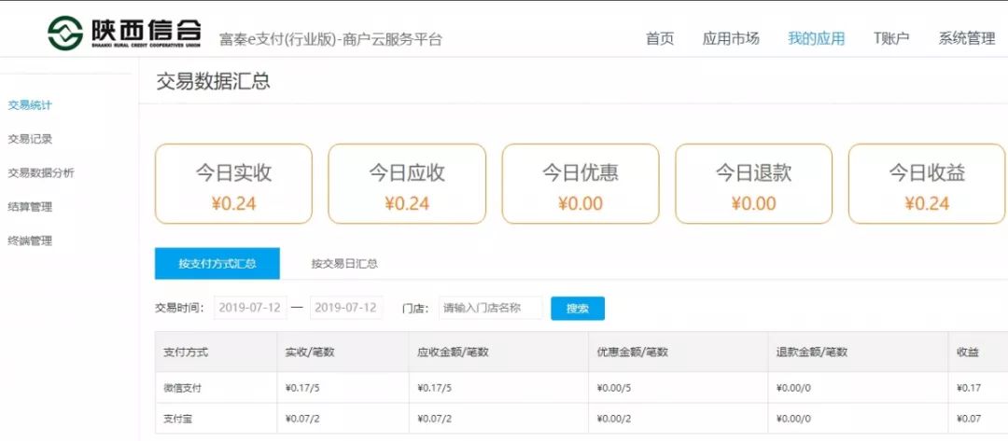Switch to the 按交易日汇总 tab
Image resolution: width=1008 pixels, height=441 pixels.
[344, 263]
